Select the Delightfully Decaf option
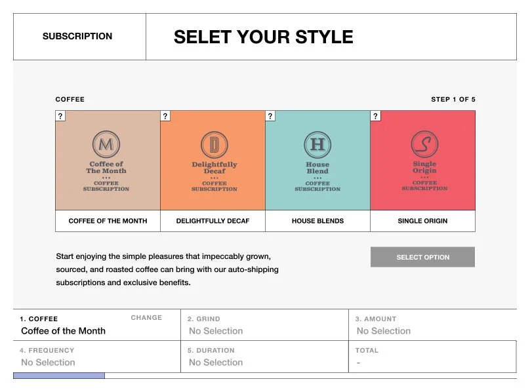This screenshot has height=392, width=530. pos(213,222)
